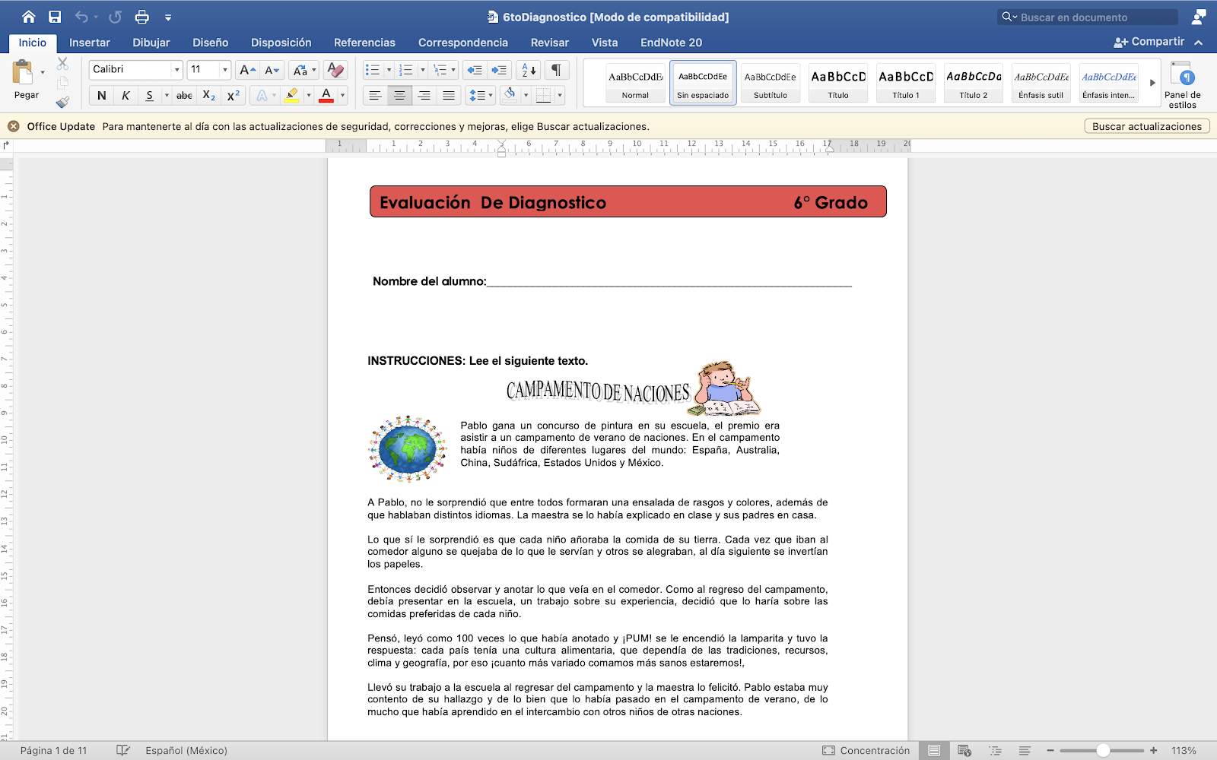Toggle show paragraph marks (¶)
Image resolution: width=1217 pixels, height=760 pixels.
(556, 70)
